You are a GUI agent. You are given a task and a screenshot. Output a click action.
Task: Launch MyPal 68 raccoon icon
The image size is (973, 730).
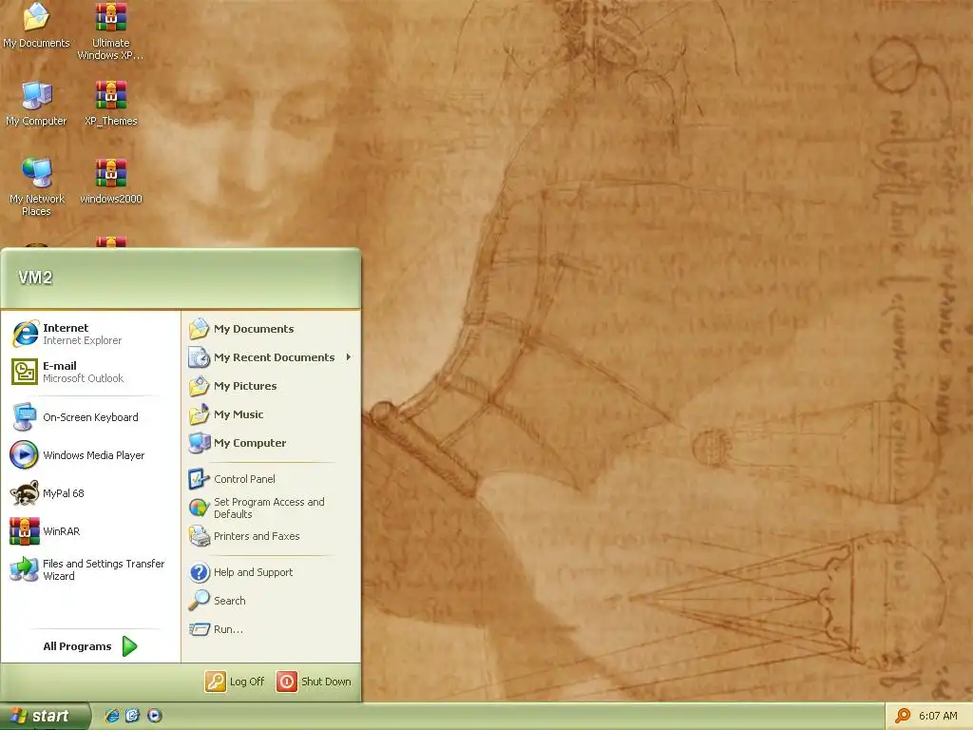click(x=25, y=493)
